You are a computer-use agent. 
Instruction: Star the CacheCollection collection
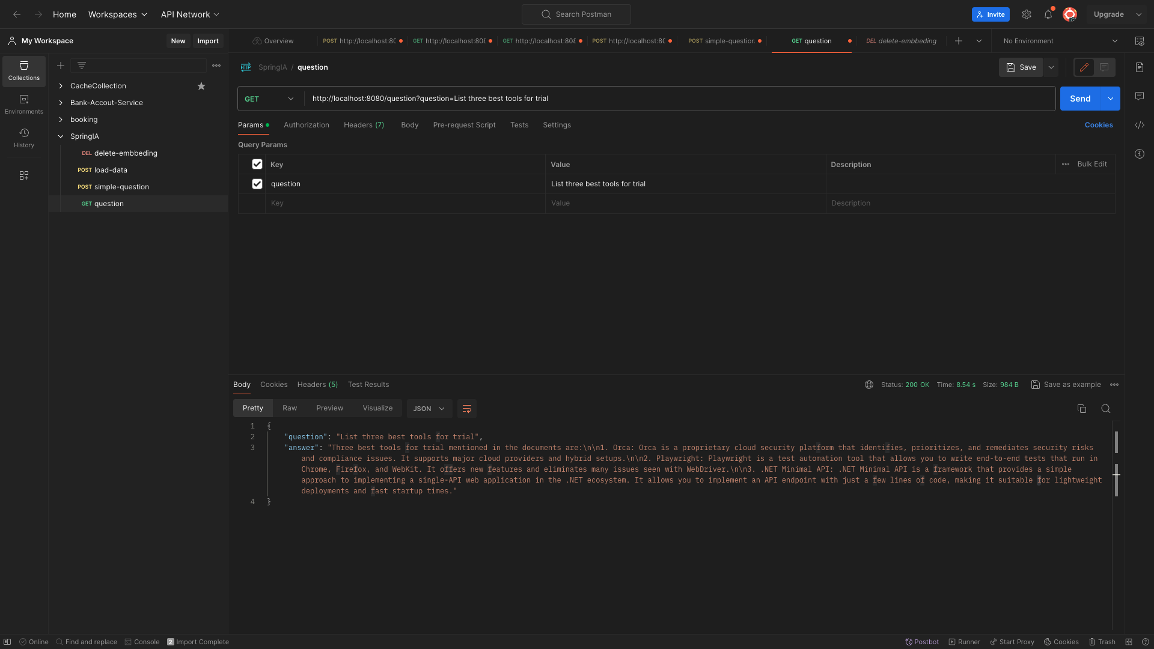[x=201, y=86]
